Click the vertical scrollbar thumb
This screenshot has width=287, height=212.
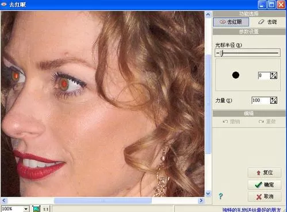pyautogui.click(x=208, y=104)
